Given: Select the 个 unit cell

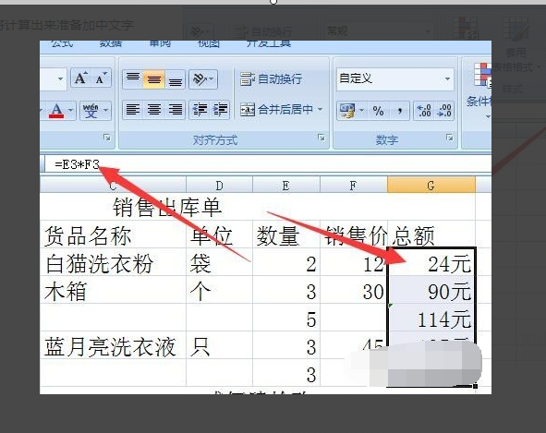Looking at the screenshot, I should (219, 290).
